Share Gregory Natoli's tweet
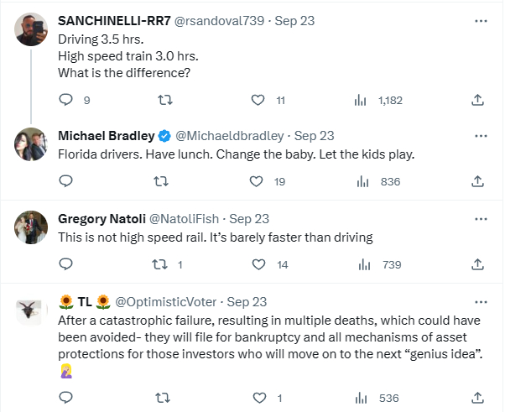This screenshot has height=412, width=505. (477, 264)
